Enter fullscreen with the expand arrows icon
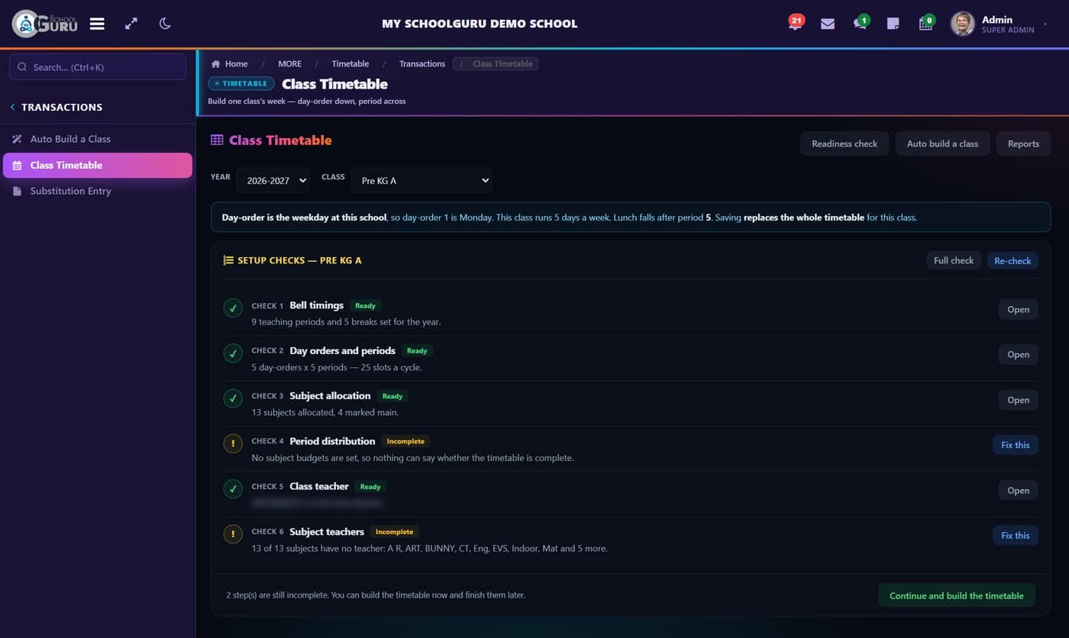 tap(131, 24)
